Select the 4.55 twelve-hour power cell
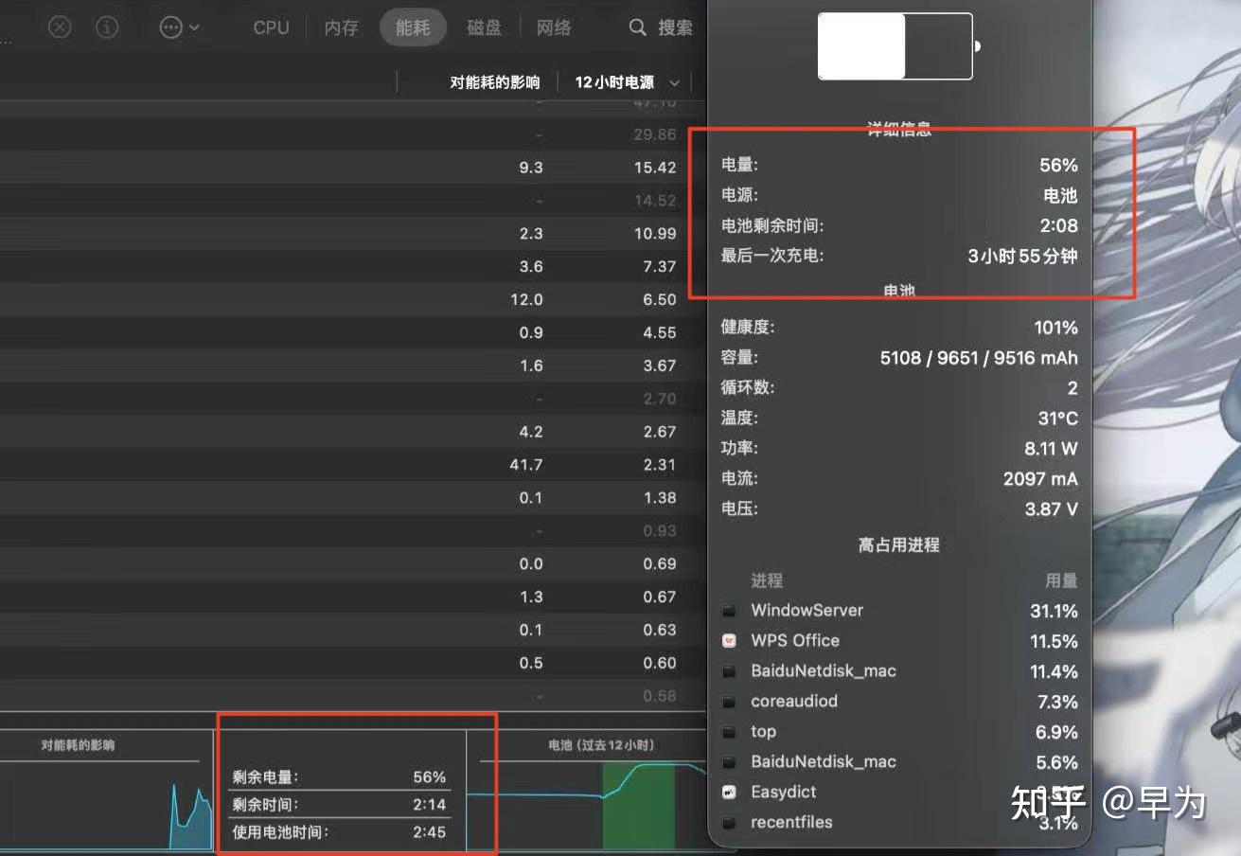Viewport: 1241px width, 856px height. tap(660, 333)
